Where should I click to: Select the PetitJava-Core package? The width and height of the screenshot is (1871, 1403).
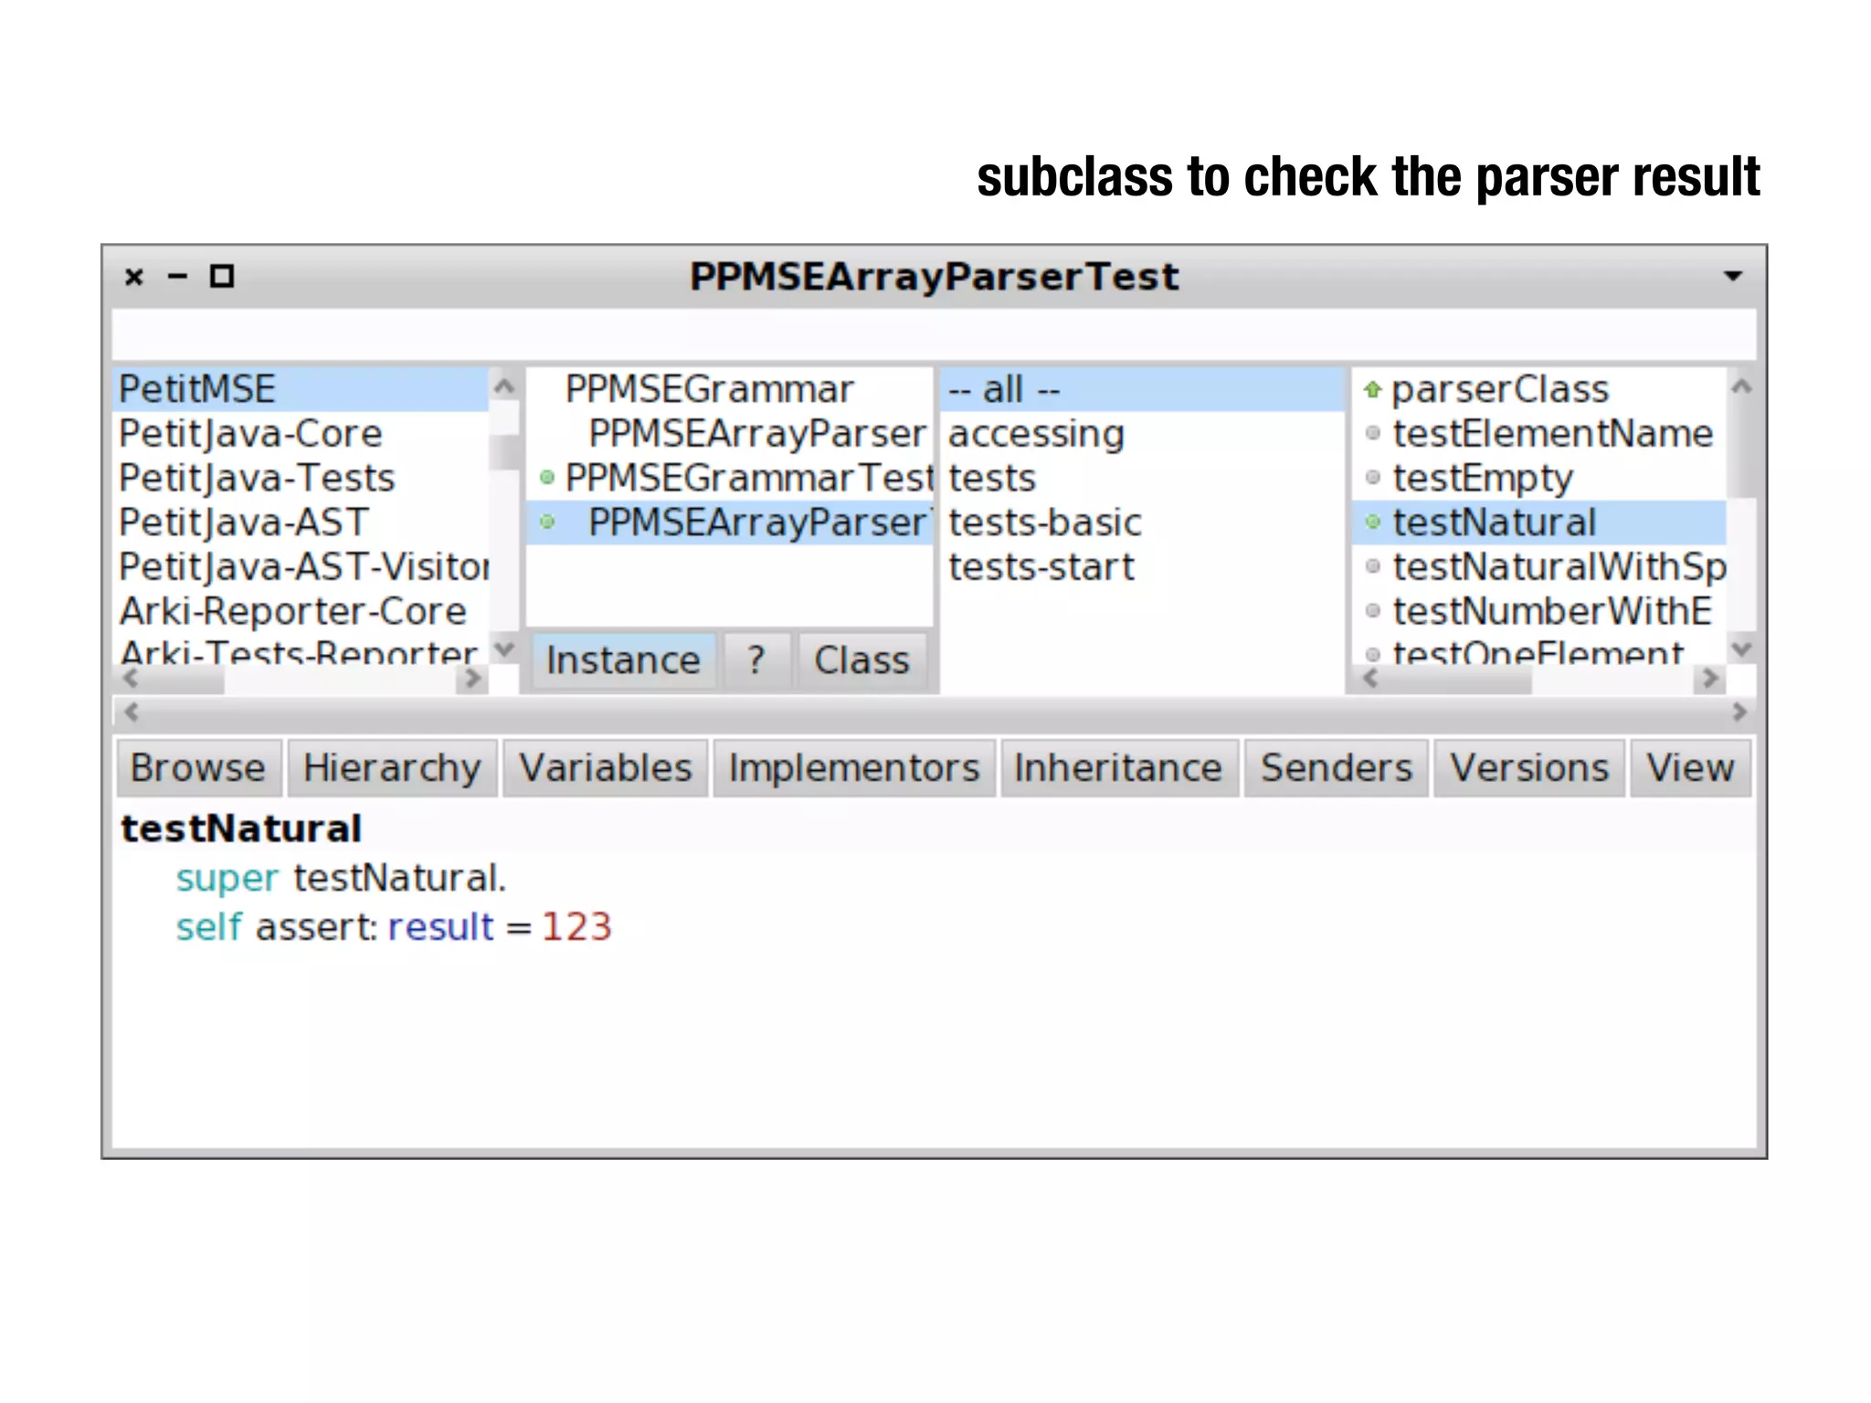pos(301,434)
